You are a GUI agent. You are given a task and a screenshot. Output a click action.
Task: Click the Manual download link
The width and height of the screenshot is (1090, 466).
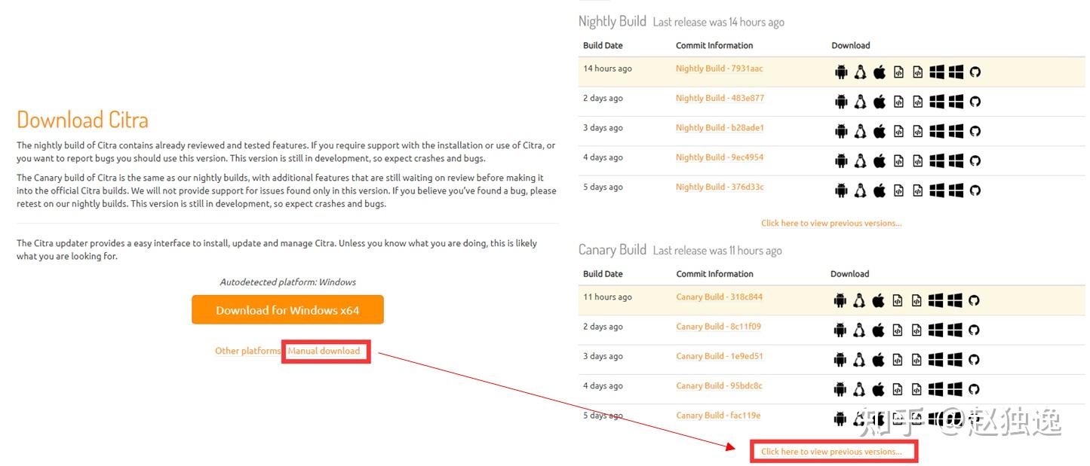click(x=324, y=351)
